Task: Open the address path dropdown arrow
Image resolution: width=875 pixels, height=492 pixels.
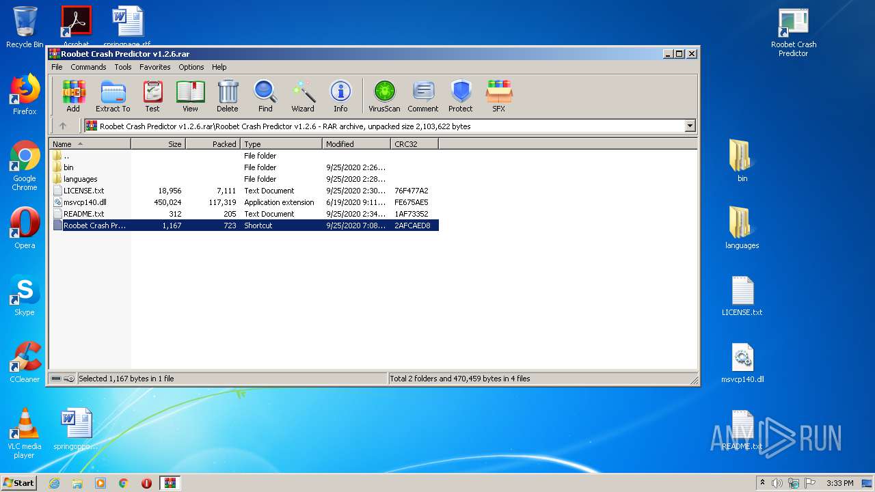Action: click(x=690, y=126)
